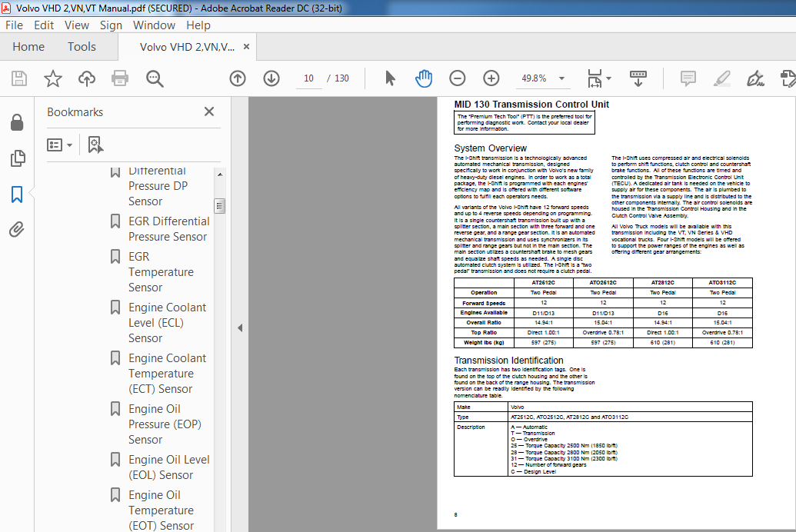Open the View menu
Screen dimensions: 796x532
point(77,25)
